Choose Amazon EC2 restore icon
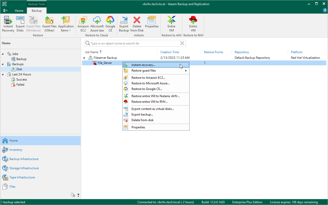328x205 pixels. point(83,24)
